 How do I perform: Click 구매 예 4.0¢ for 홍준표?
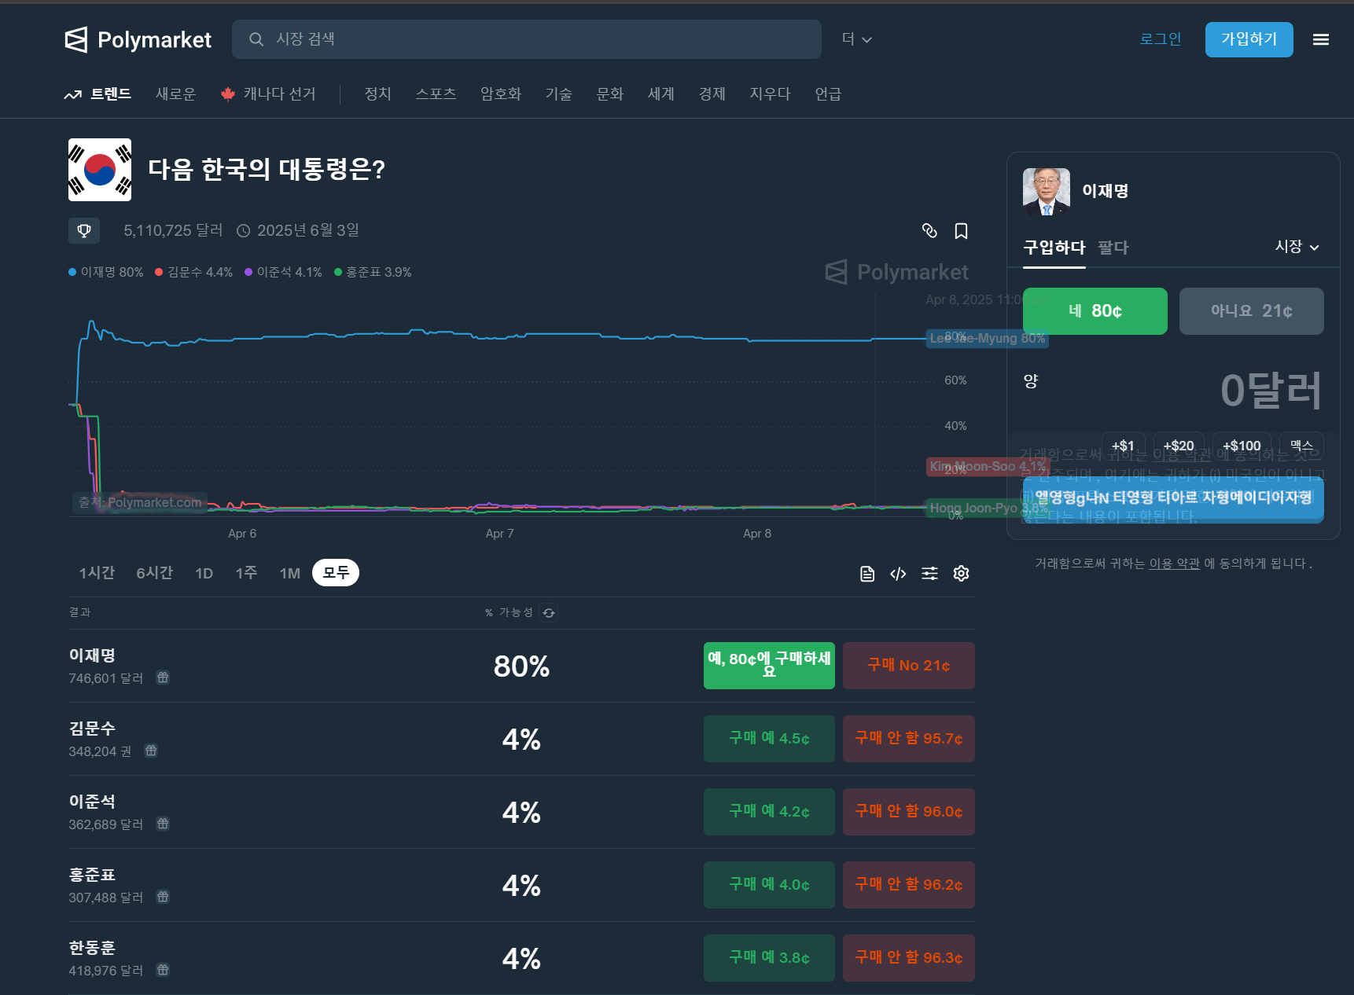pyautogui.click(x=769, y=885)
